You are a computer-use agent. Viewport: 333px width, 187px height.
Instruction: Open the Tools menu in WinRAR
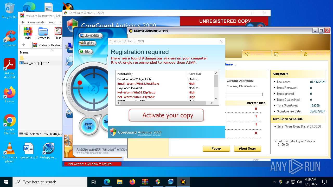(51, 22)
